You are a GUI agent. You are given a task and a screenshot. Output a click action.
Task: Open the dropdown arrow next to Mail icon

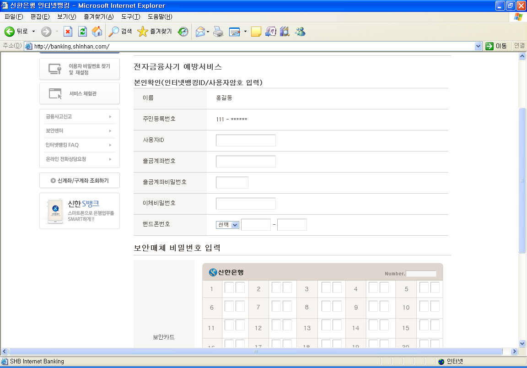(208, 32)
